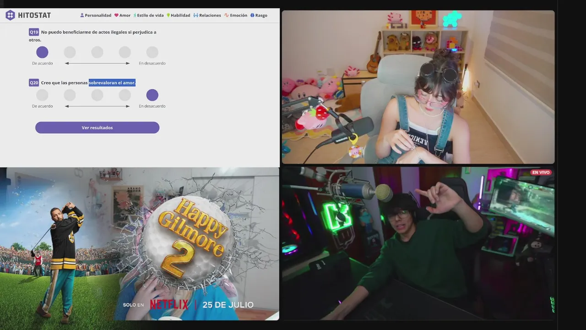This screenshot has width=586, height=330.
Task: Open the HITOSTAT logo home link
Action: point(28,15)
